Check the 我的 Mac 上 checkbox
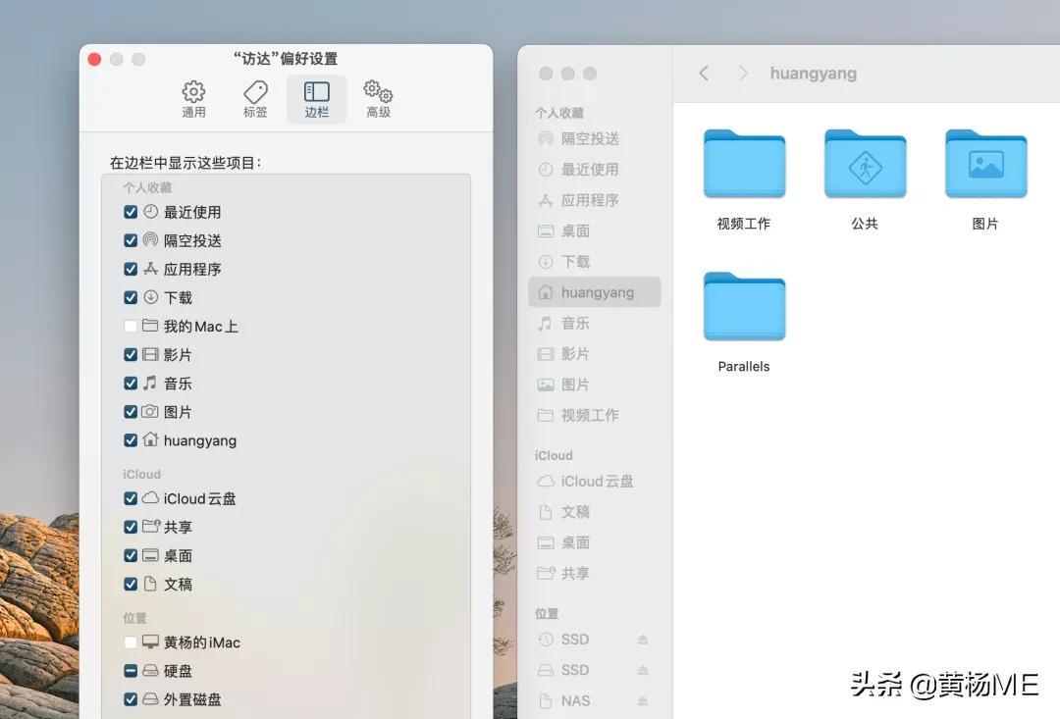Viewport: 1060px width, 719px height. [x=130, y=326]
